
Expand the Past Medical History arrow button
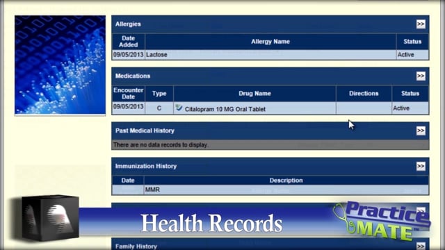[x=421, y=131]
